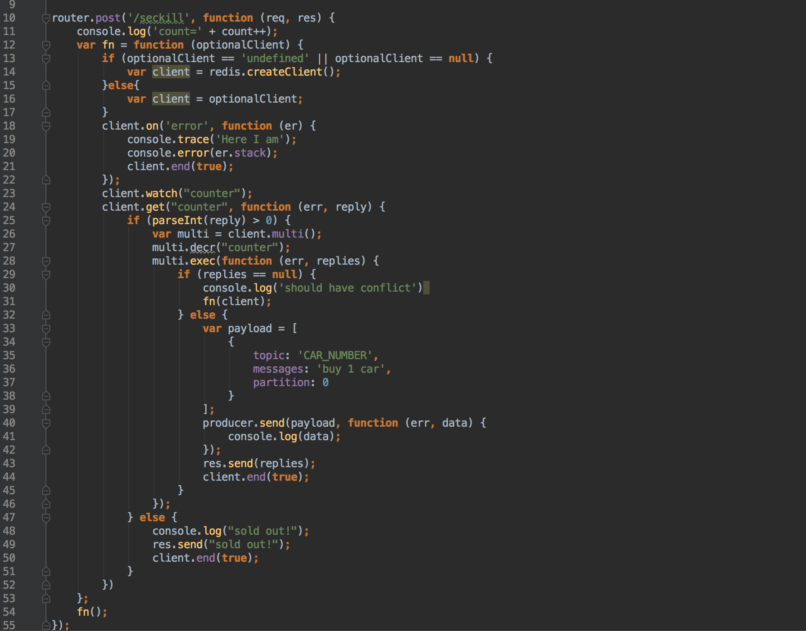Place cursor on the highlighted client variable

[x=170, y=72]
